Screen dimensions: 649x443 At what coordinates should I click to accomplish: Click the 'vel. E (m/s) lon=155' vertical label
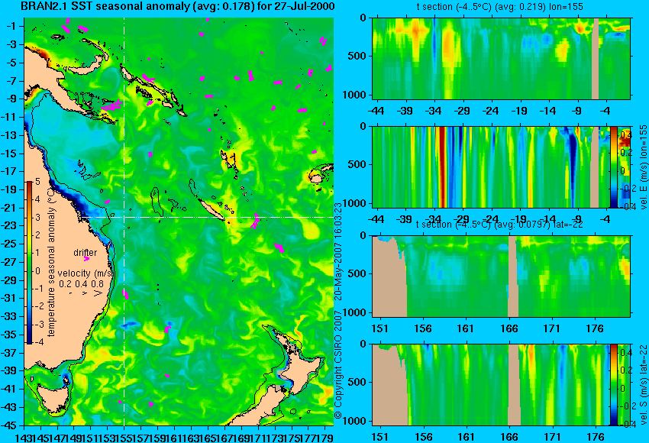[x=643, y=167]
